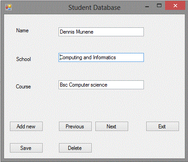Focus the Name text field

[x=101, y=32]
